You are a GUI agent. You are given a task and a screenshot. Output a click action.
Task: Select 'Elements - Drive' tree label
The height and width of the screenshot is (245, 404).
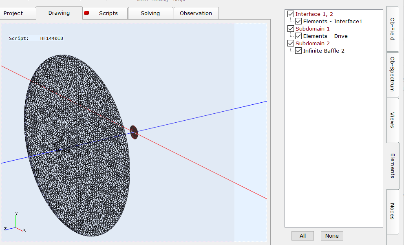[325, 36]
